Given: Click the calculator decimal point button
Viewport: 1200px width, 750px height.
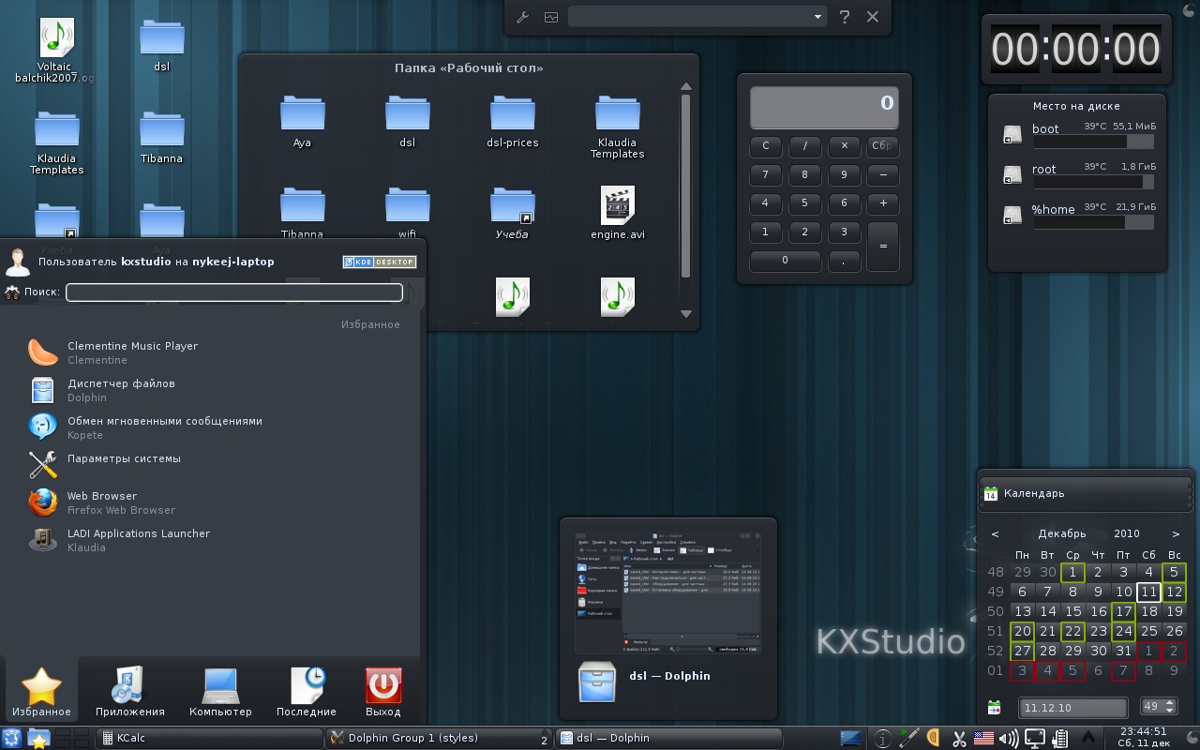Looking at the screenshot, I should point(844,261).
